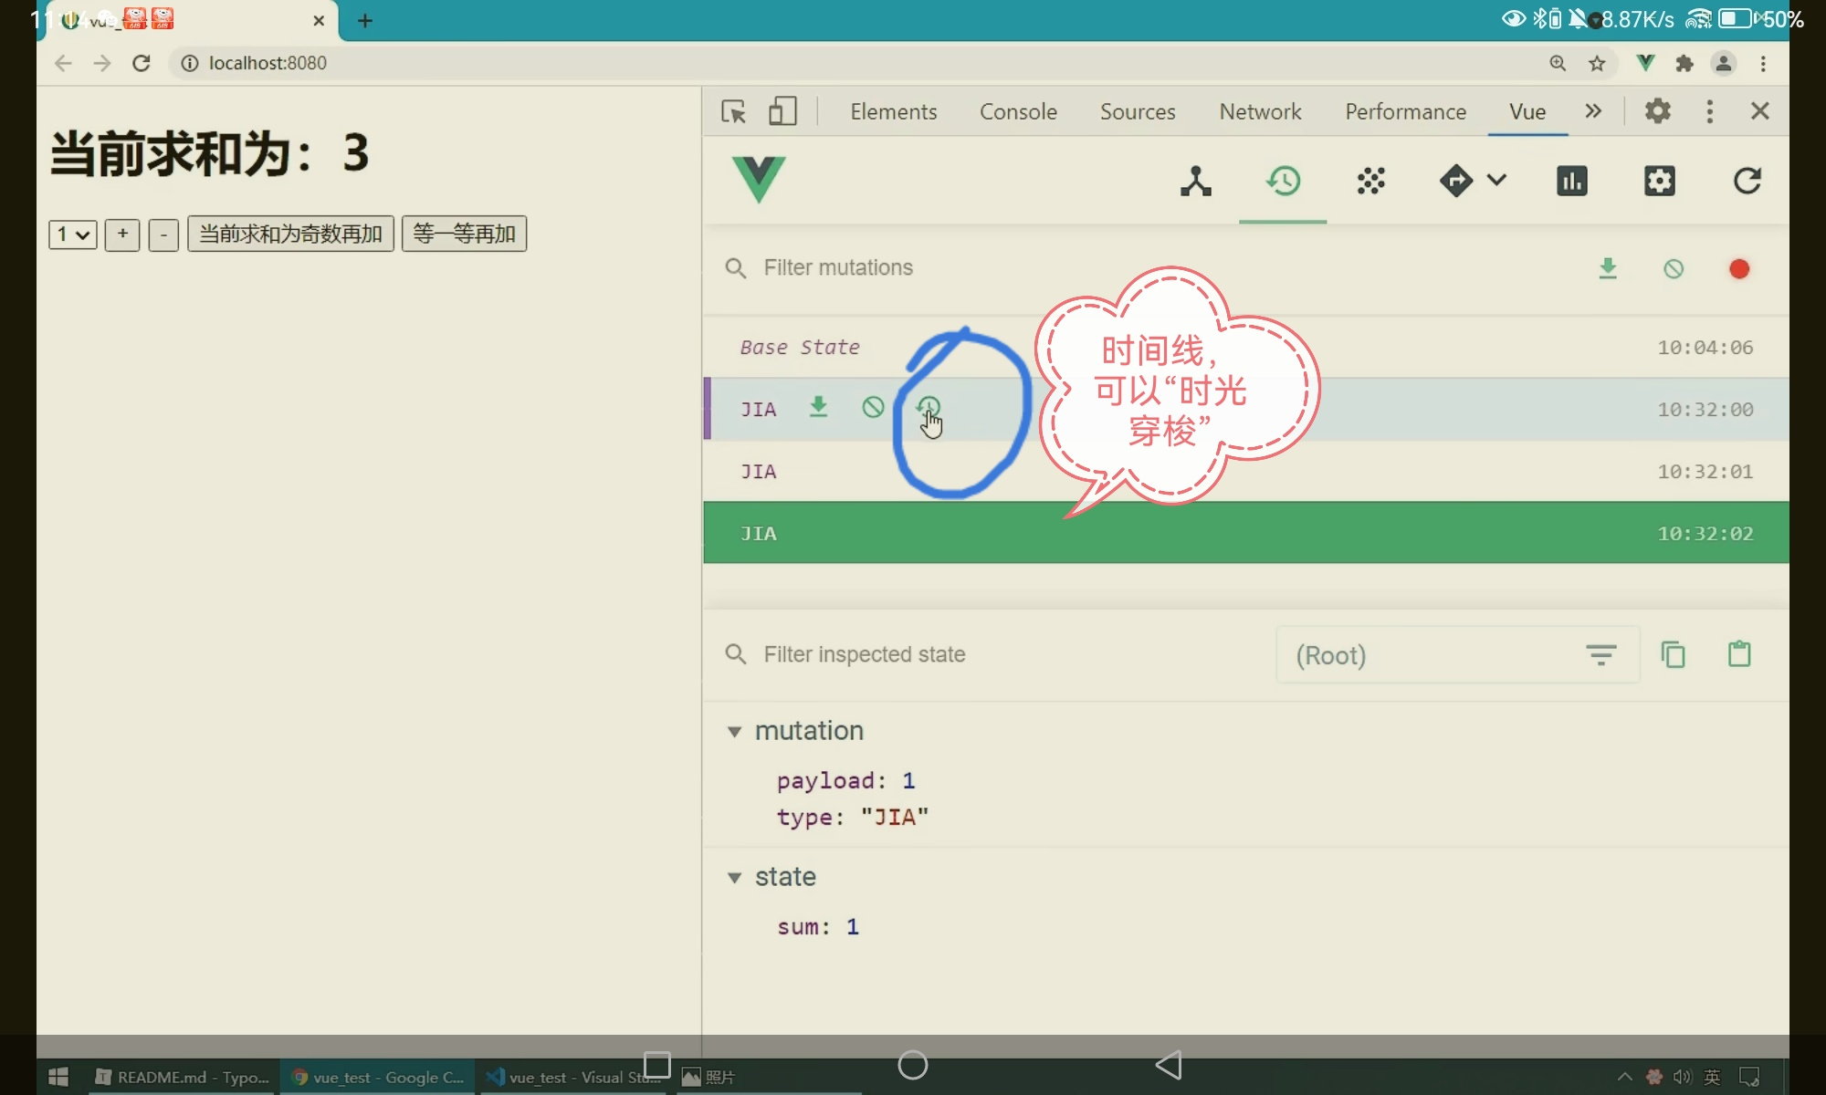Toggle device toolbar in DevTools
This screenshot has height=1095, width=1826.
tap(782, 111)
